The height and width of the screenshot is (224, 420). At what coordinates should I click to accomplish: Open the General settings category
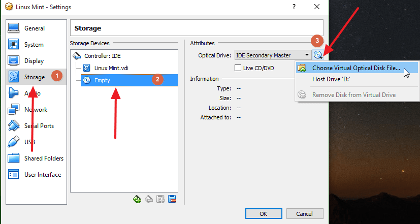36,28
